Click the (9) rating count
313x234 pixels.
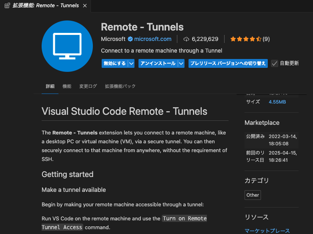tap(266, 39)
